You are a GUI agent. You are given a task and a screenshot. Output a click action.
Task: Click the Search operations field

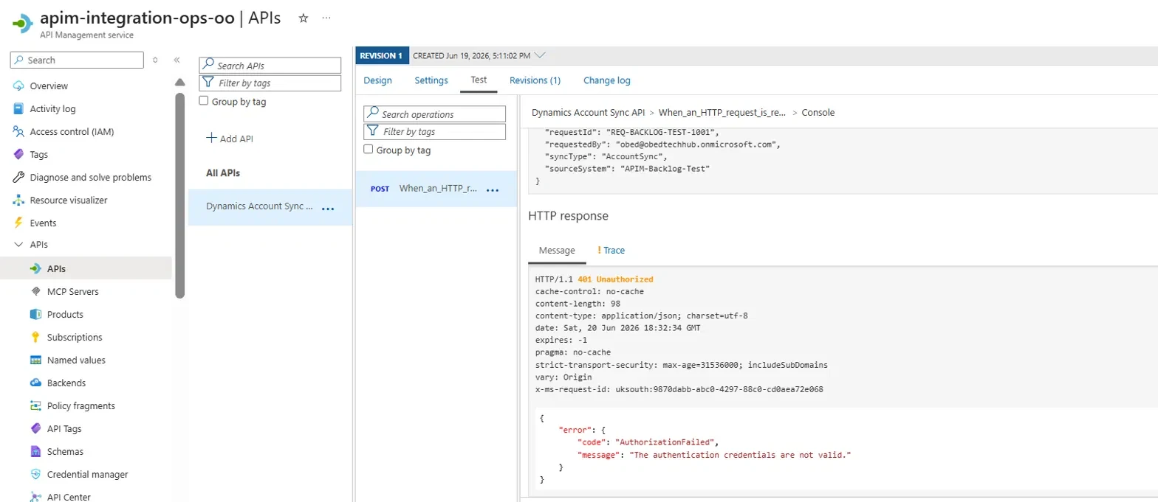tap(435, 114)
